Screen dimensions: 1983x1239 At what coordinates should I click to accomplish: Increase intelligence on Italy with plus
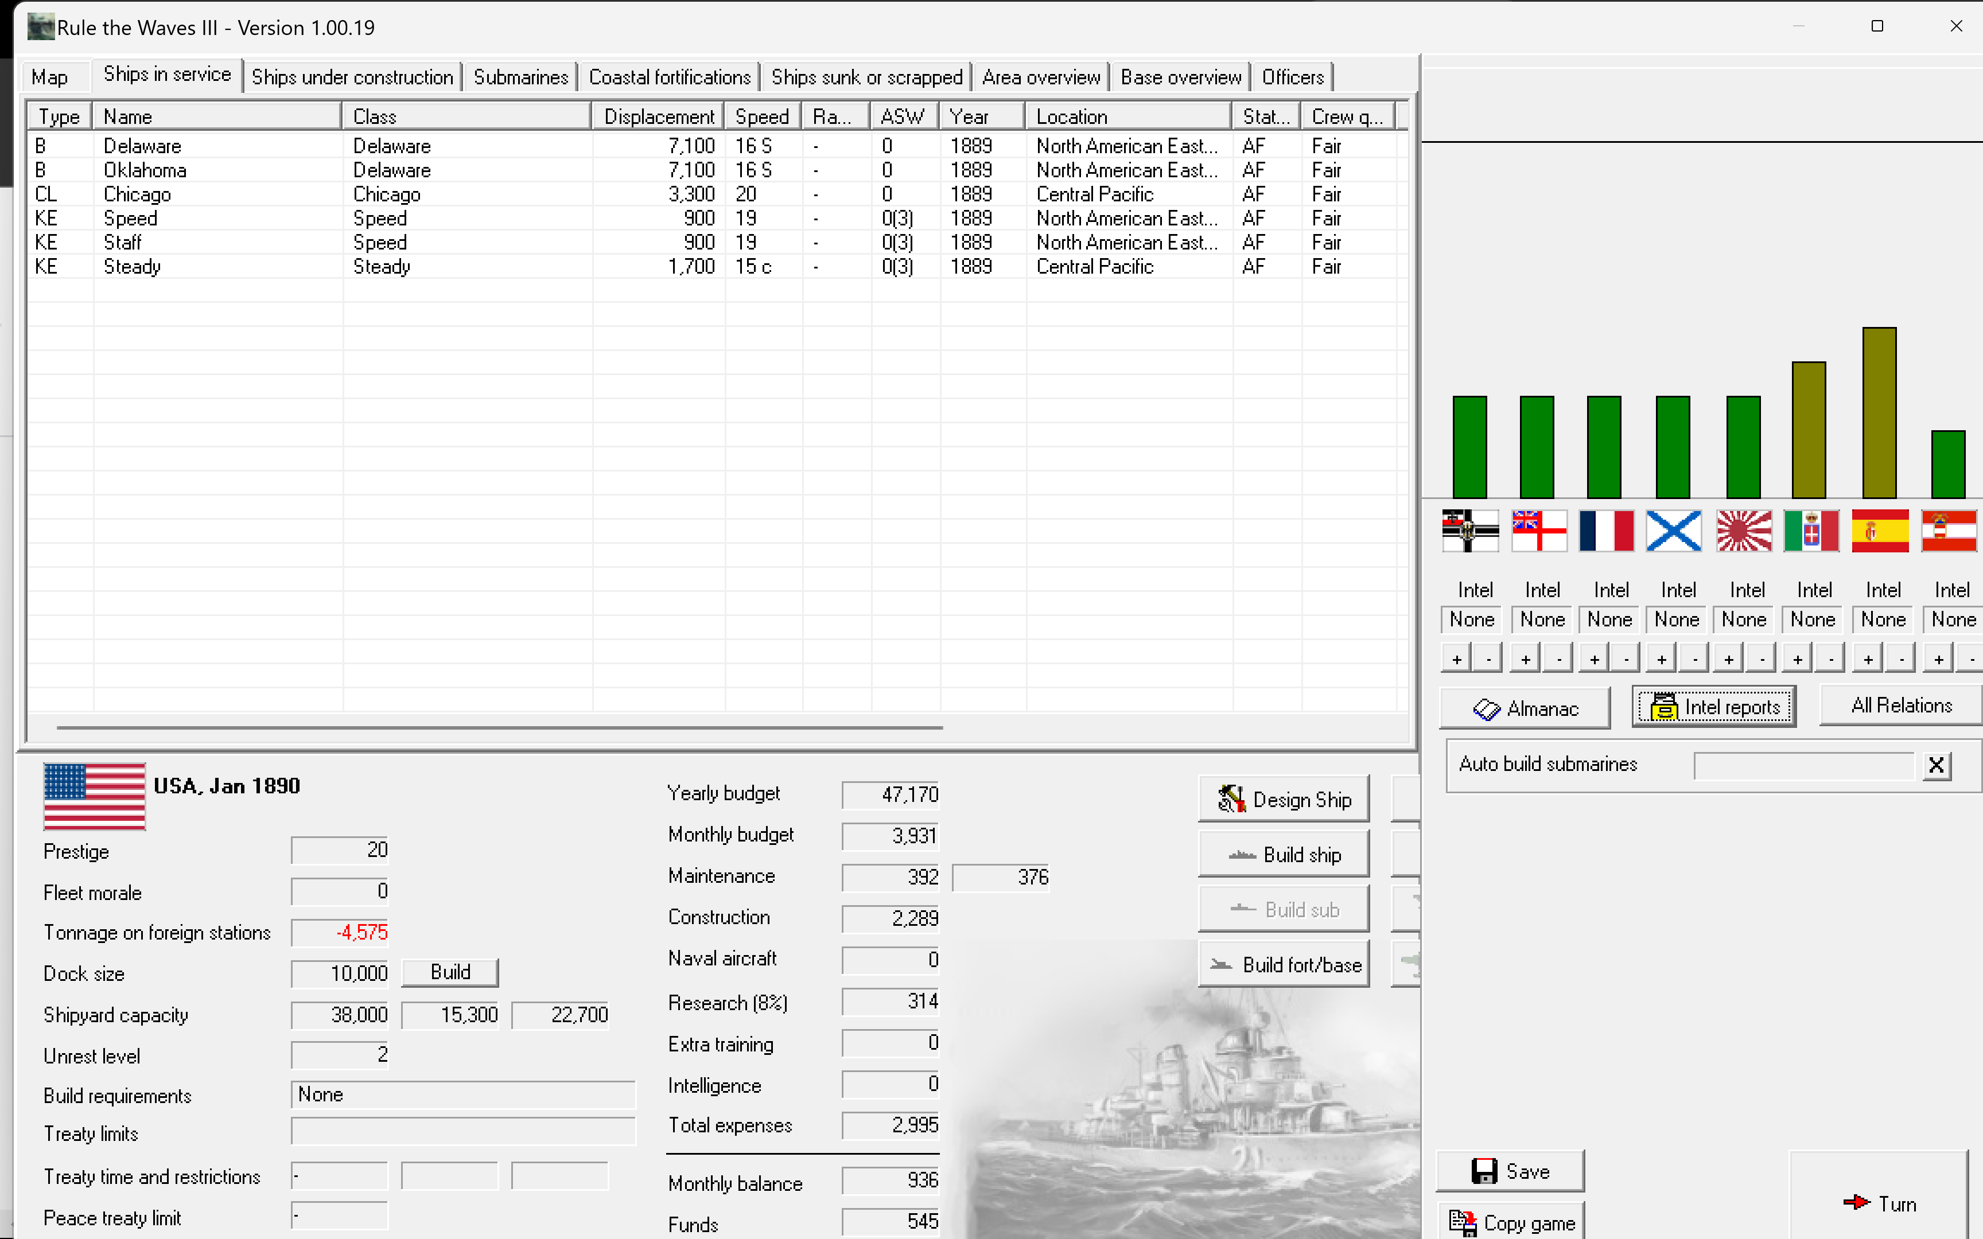tap(1797, 659)
